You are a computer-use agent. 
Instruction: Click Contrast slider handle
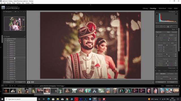pos(169,56)
